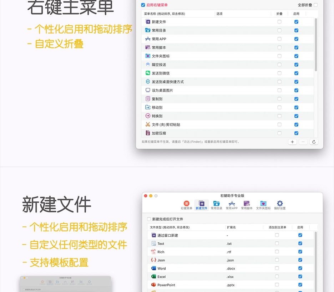Screen dimensions: 334x292
Task: Click the 设为桌面图片 icon
Action: click(148, 90)
